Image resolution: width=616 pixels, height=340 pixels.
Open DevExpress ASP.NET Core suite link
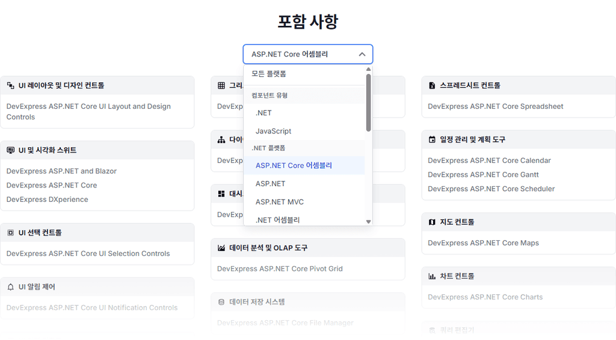52,185
